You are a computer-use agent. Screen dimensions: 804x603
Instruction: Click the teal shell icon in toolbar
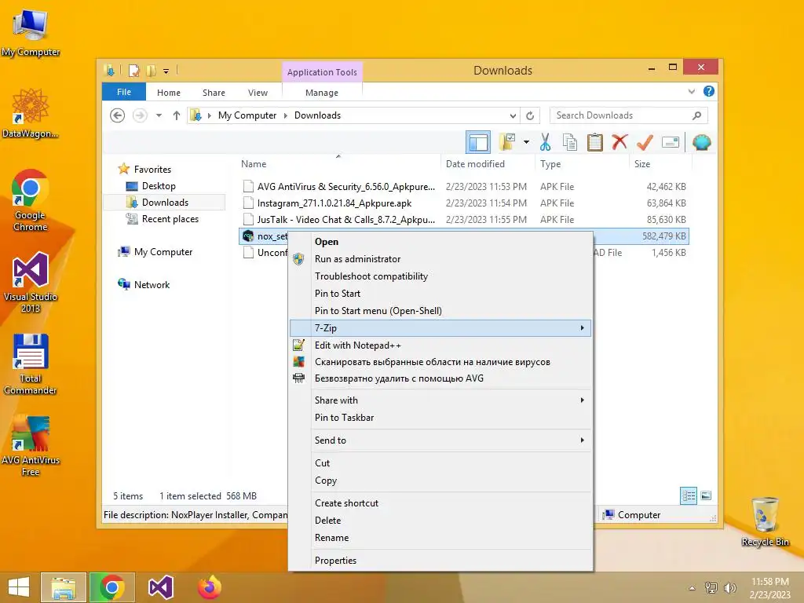tap(701, 142)
